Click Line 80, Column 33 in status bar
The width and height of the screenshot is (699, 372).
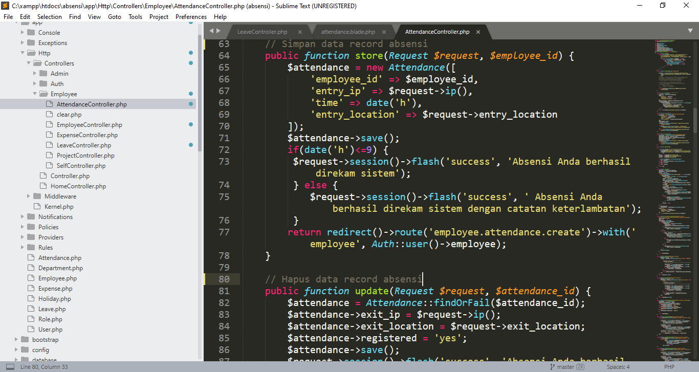point(44,367)
